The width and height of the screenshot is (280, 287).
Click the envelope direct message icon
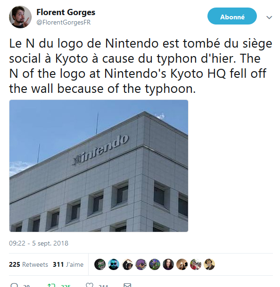tap(127, 285)
